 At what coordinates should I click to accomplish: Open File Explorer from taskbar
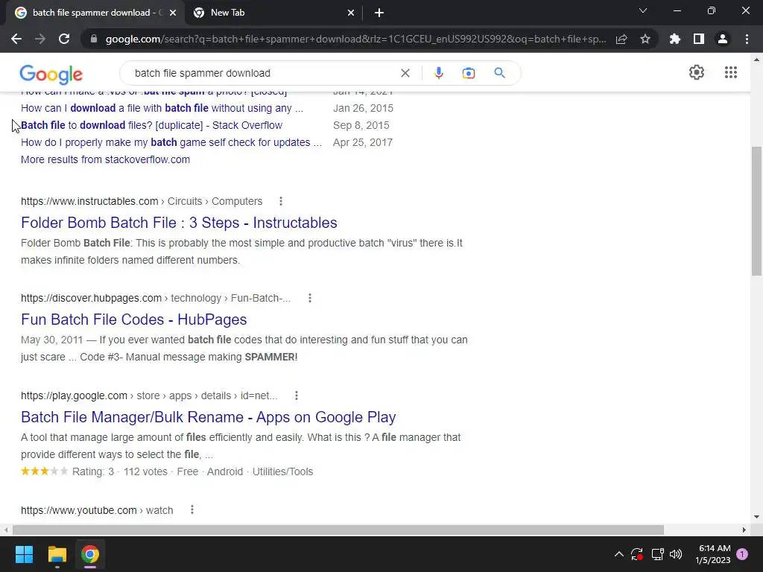tap(57, 554)
